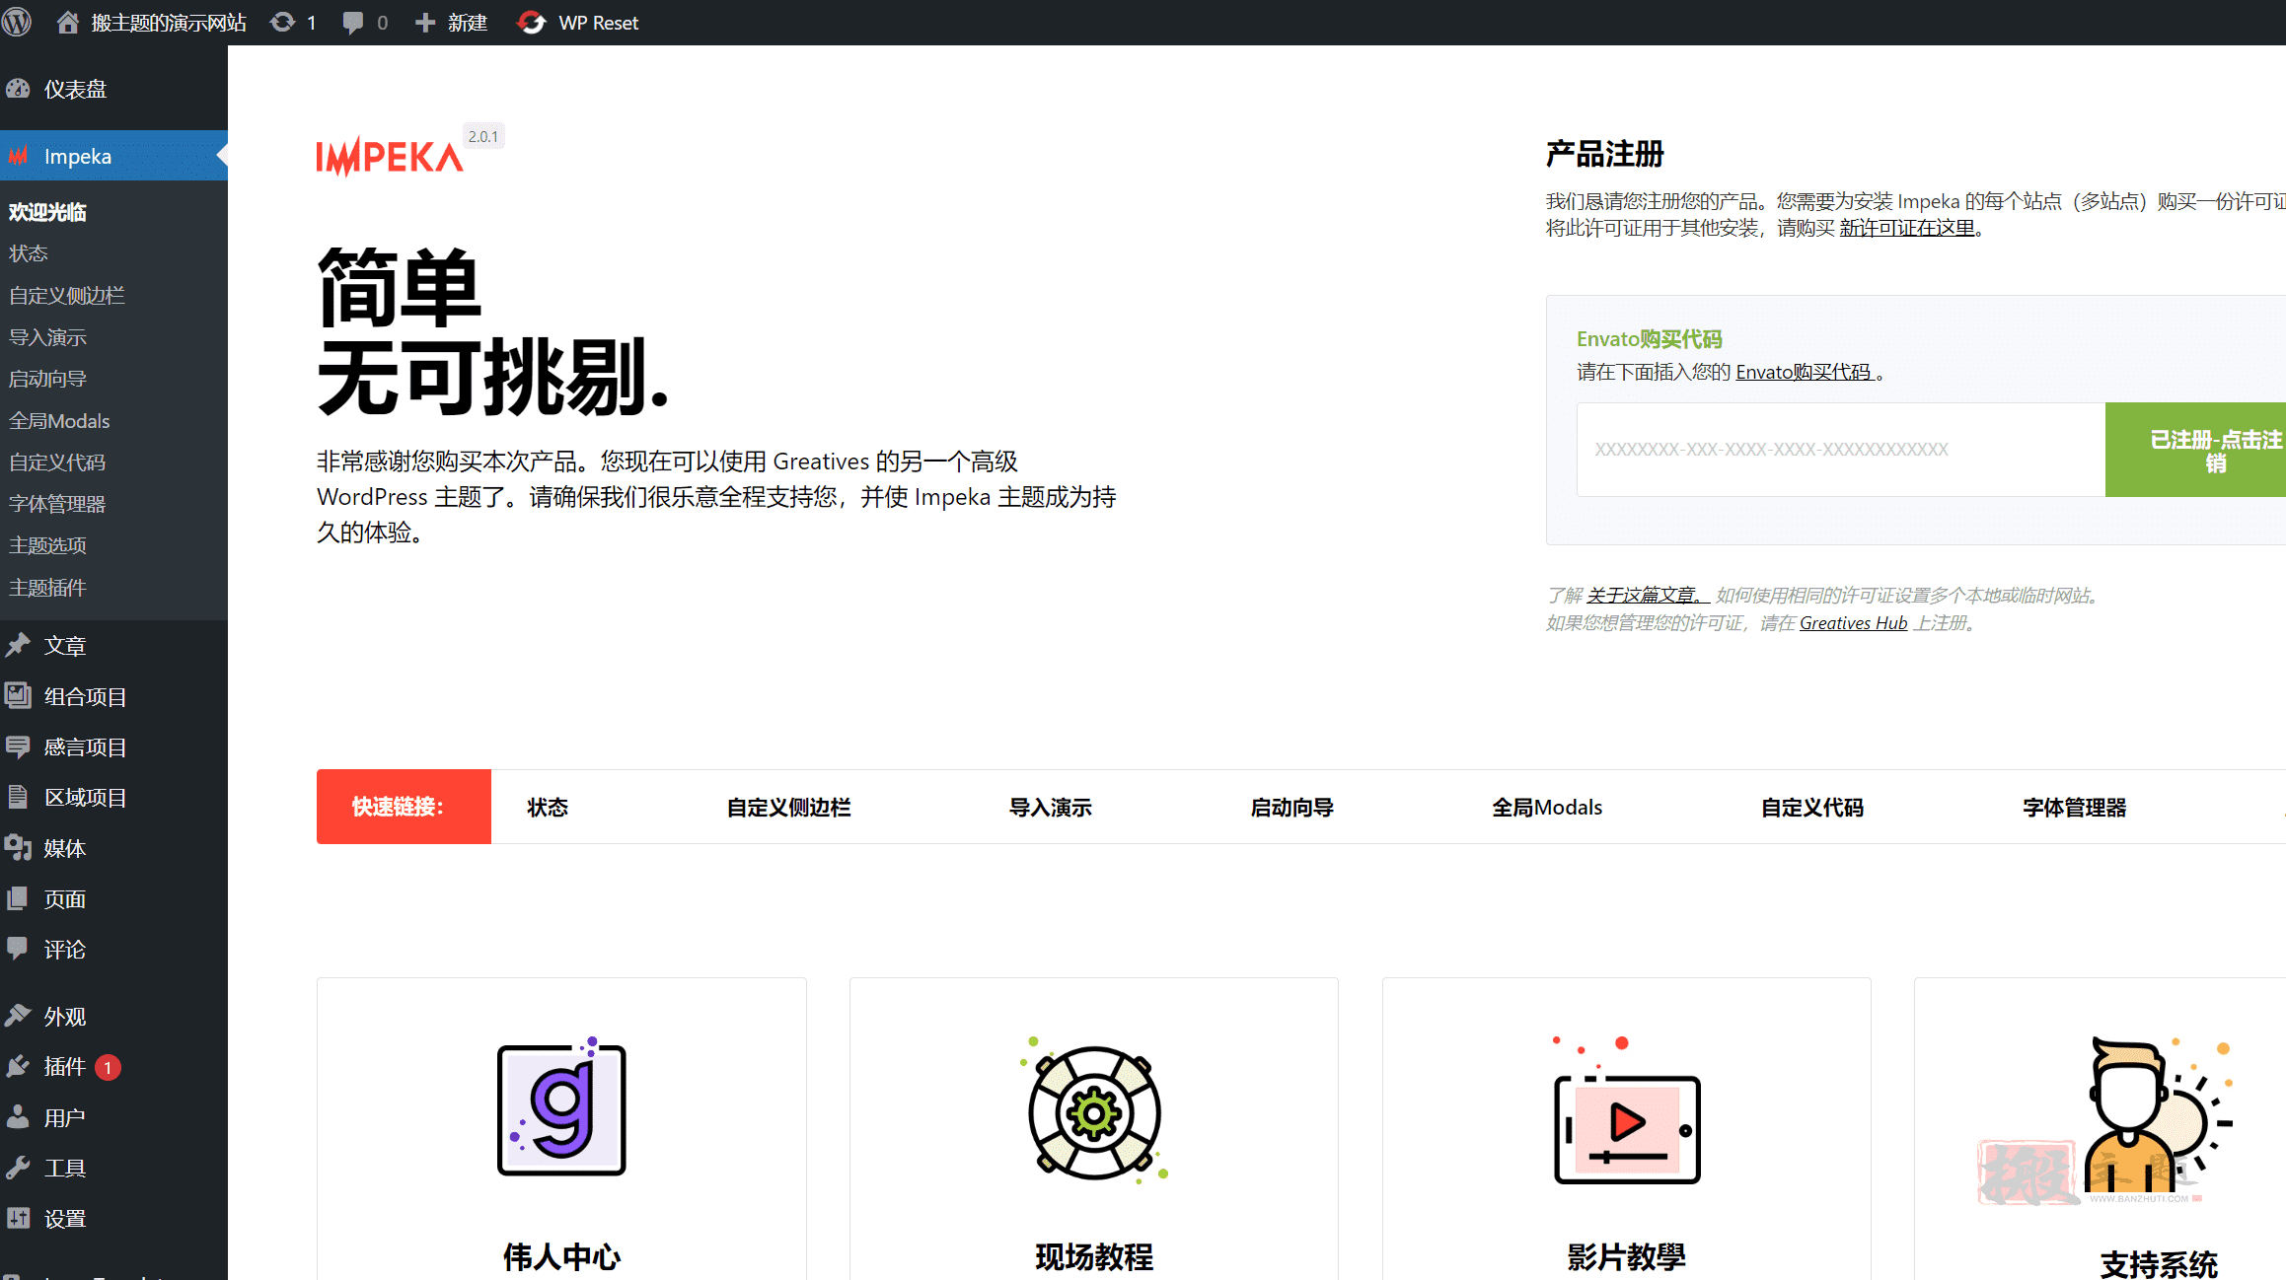
Task: Open the WP Reset icon
Action: [x=532, y=22]
